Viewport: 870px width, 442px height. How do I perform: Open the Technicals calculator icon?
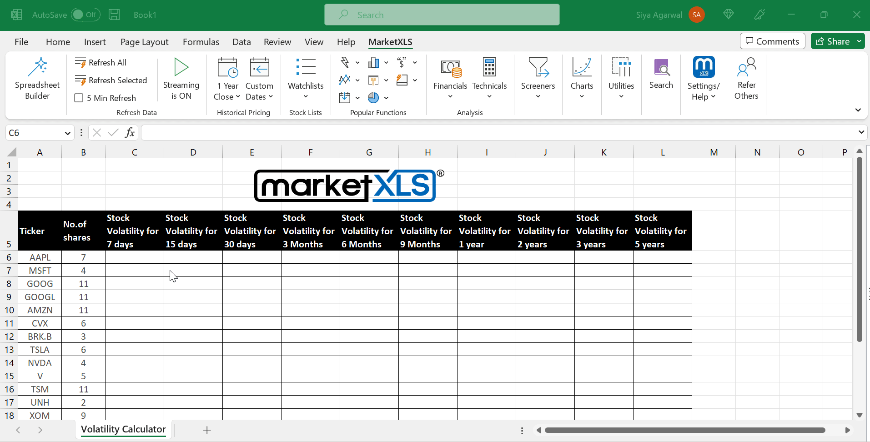click(x=489, y=68)
